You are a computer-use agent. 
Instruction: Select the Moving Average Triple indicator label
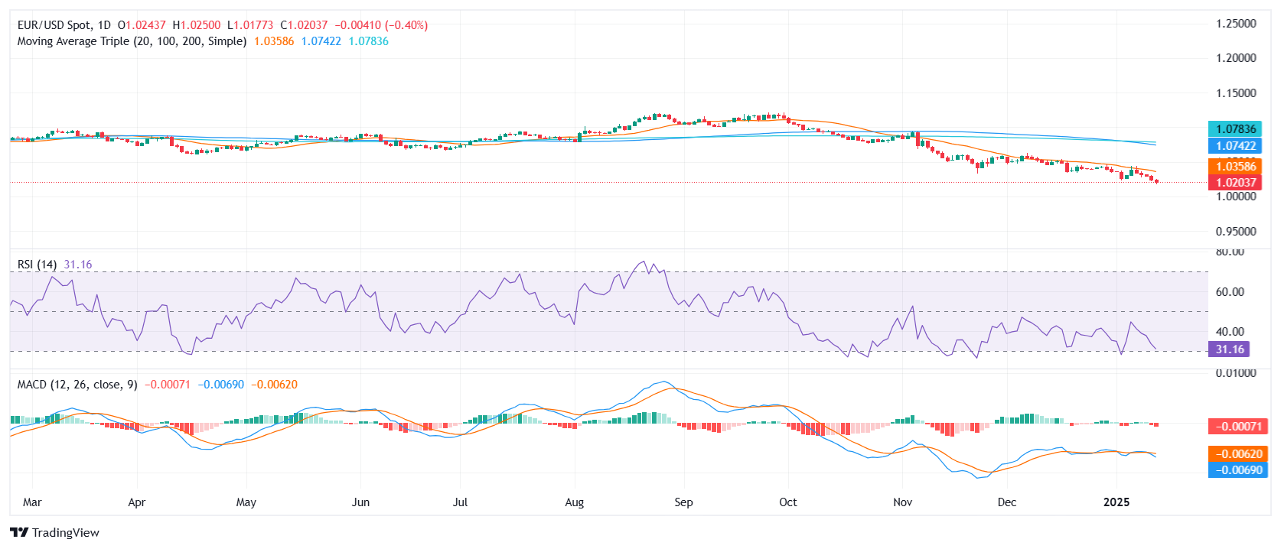coord(132,41)
